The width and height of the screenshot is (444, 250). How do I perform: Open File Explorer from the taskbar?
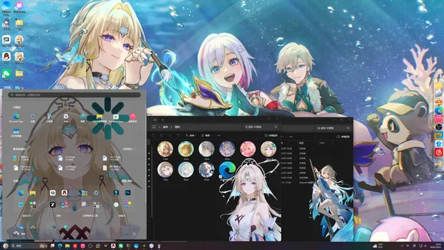(x=67, y=246)
